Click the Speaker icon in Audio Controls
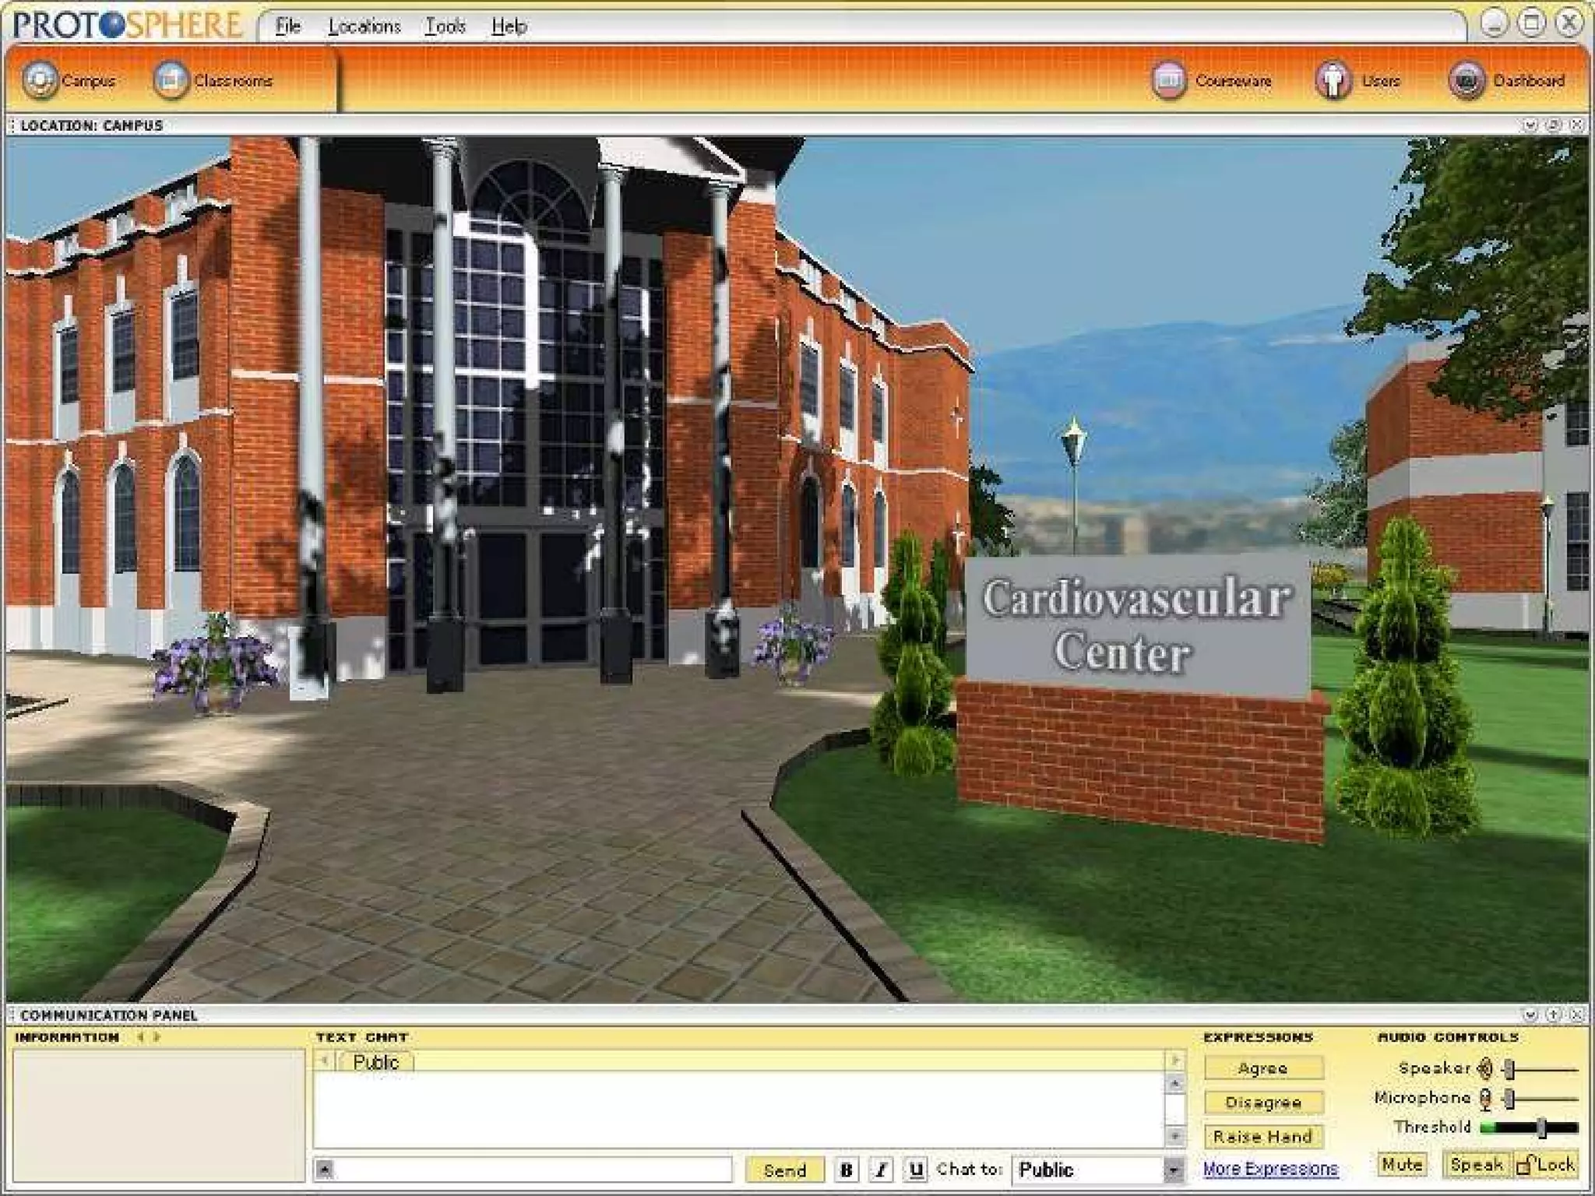 click(1485, 1068)
